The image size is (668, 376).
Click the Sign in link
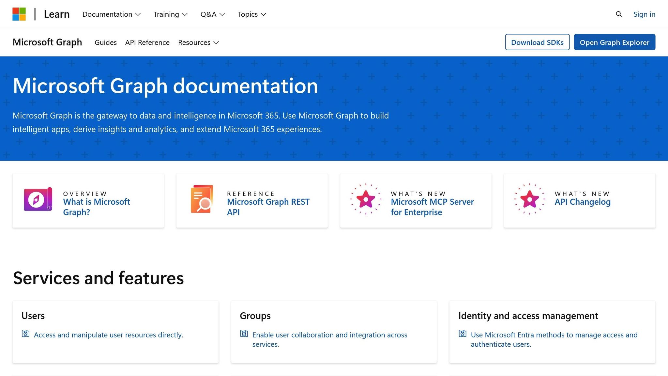(x=644, y=14)
